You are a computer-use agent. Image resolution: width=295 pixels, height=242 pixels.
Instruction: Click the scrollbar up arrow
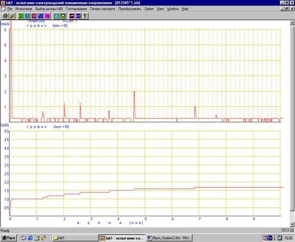coord(292,23)
